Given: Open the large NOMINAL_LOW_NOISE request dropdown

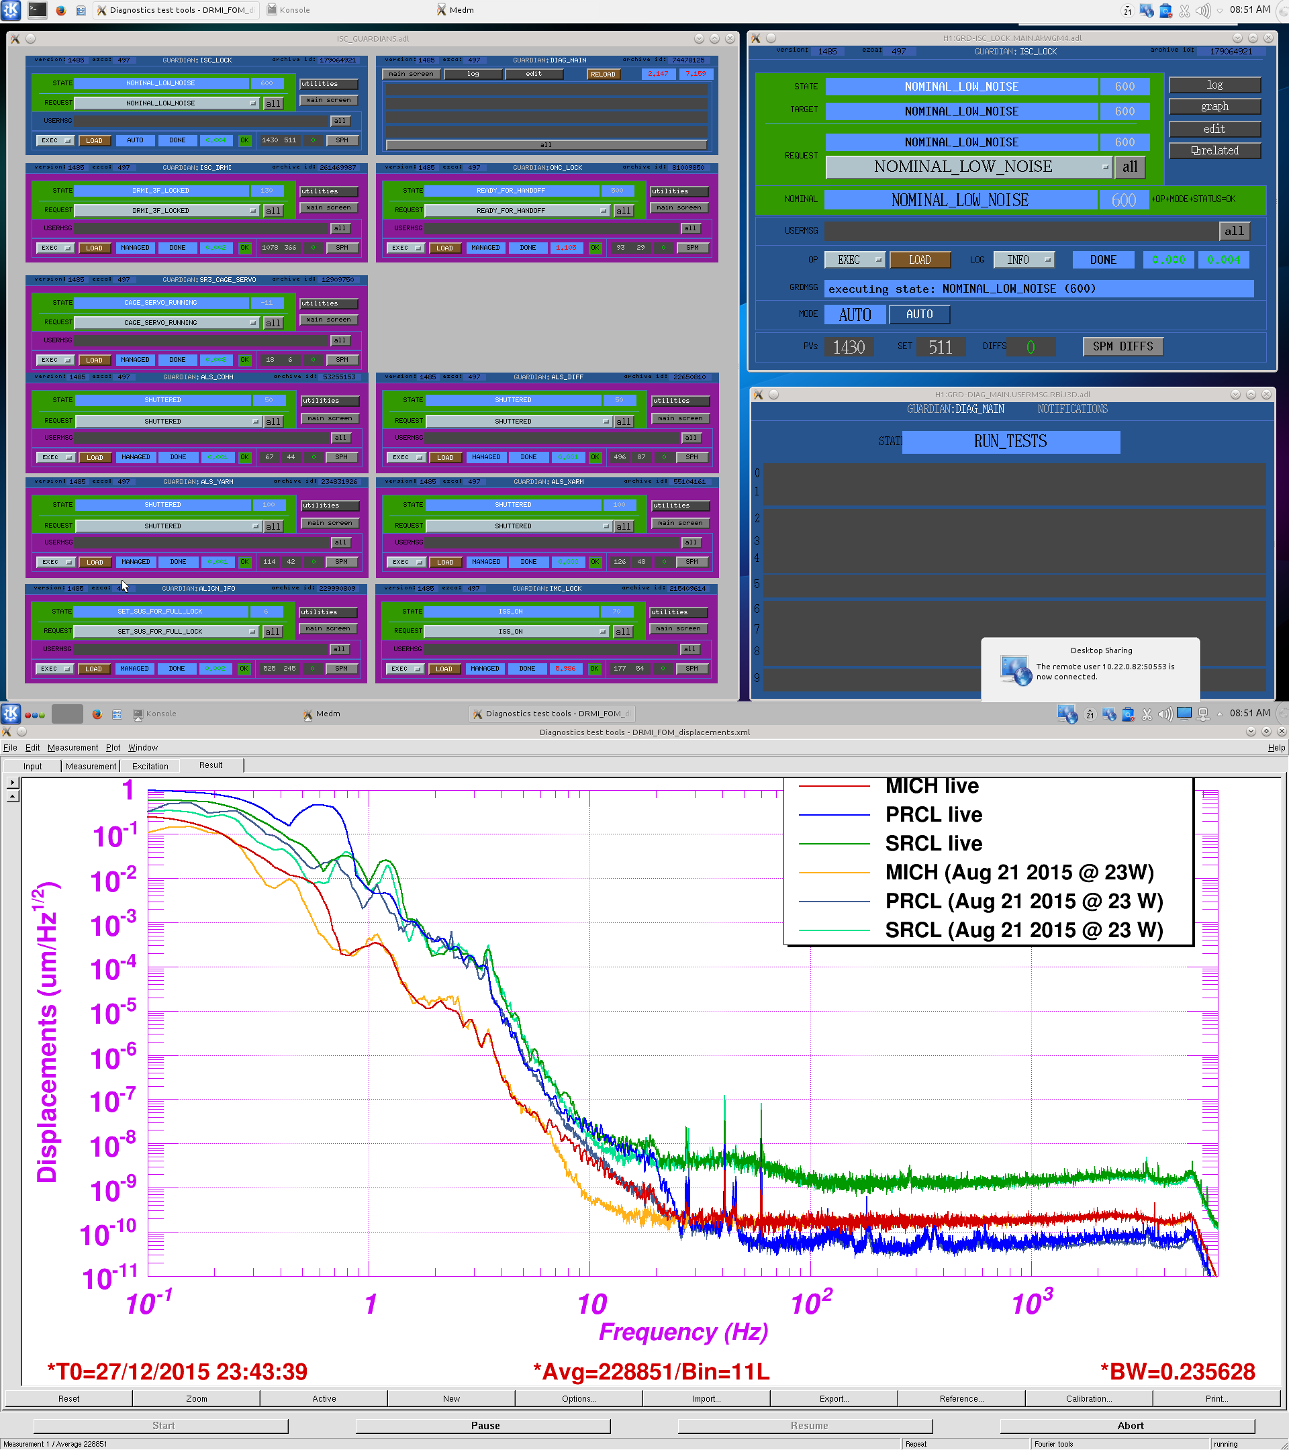Looking at the screenshot, I should click(x=968, y=166).
